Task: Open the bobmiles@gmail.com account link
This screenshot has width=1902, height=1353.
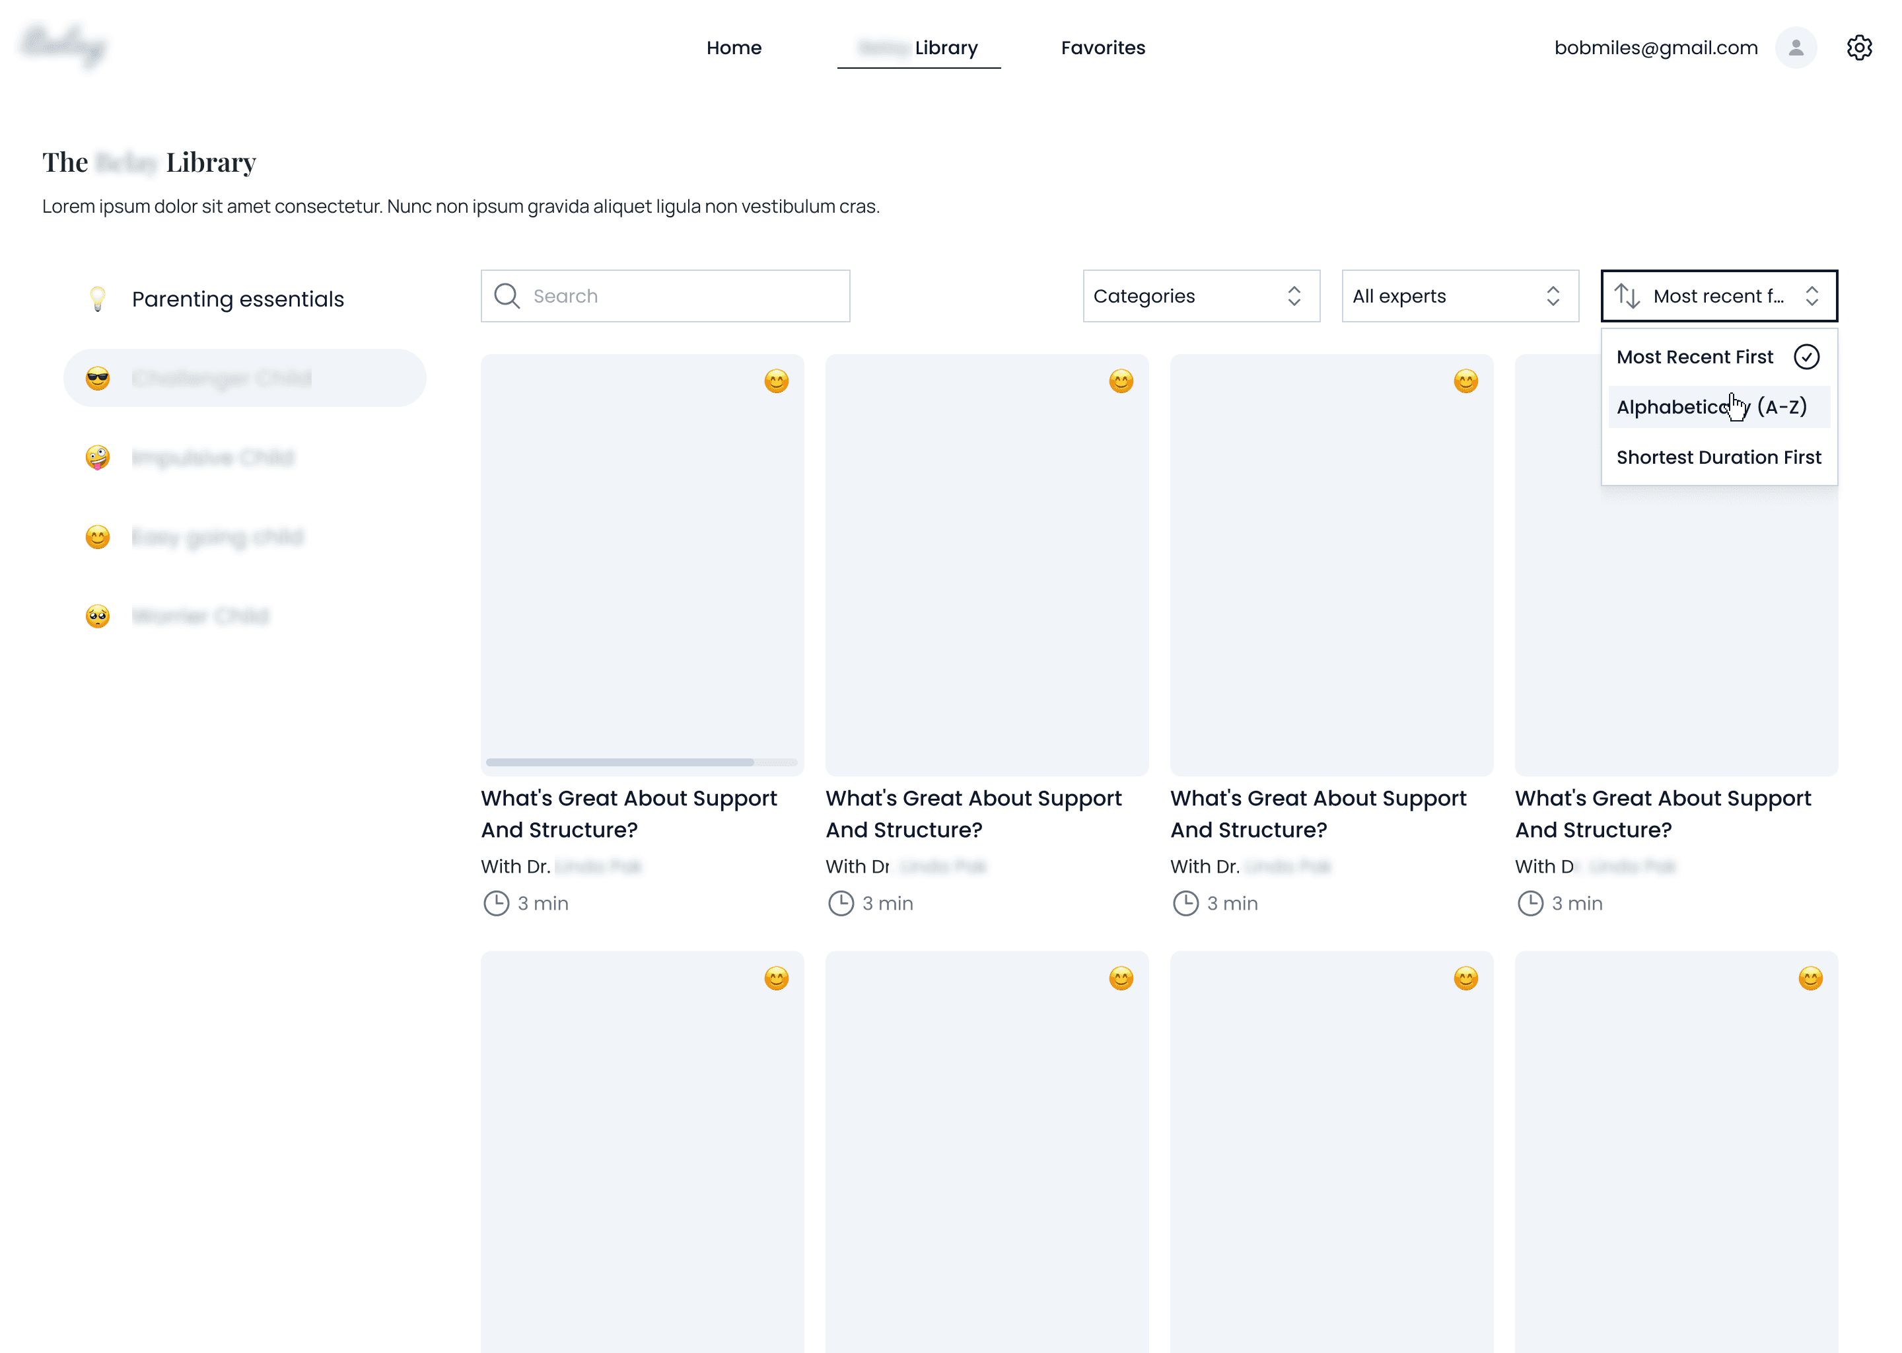Action: tap(1654, 48)
